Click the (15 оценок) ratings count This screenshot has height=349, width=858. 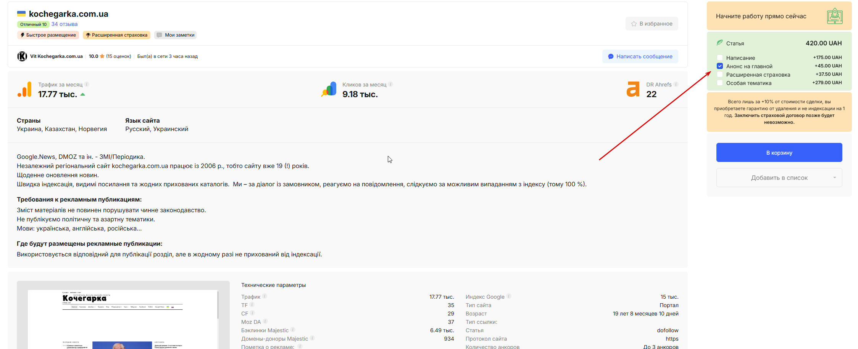119,56
